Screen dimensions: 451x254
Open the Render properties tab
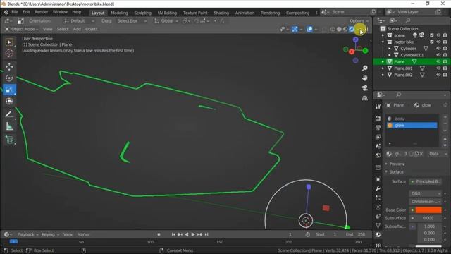(x=378, y=118)
